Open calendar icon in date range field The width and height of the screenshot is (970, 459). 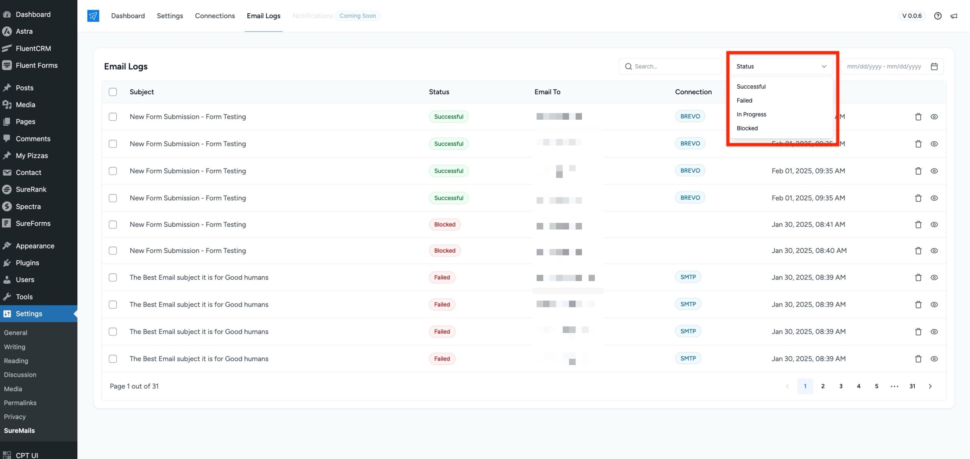tap(934, 66)
